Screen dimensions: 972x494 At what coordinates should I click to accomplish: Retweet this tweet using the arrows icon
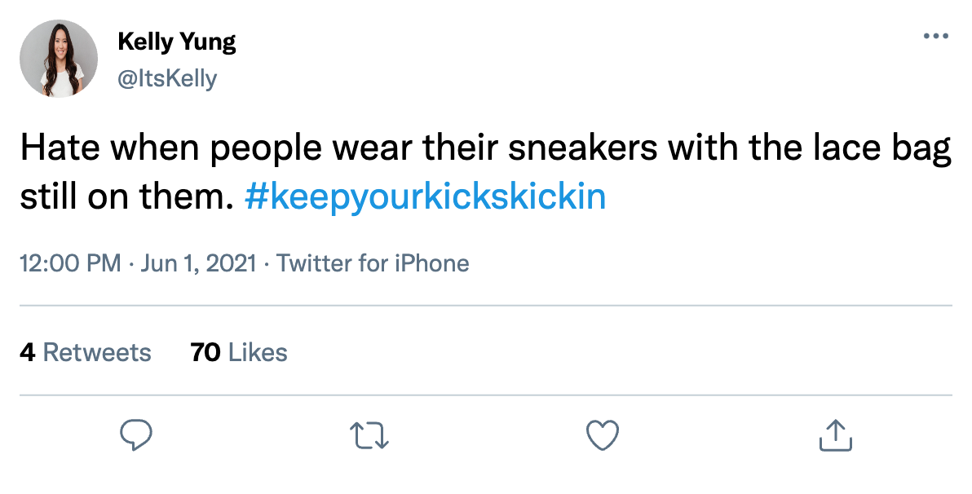pos(369,435)
